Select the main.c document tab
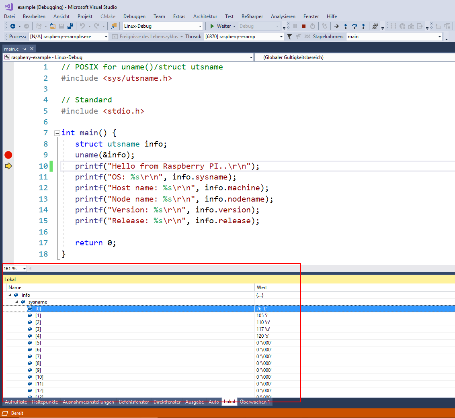The image size is (455, 418). 11,49
